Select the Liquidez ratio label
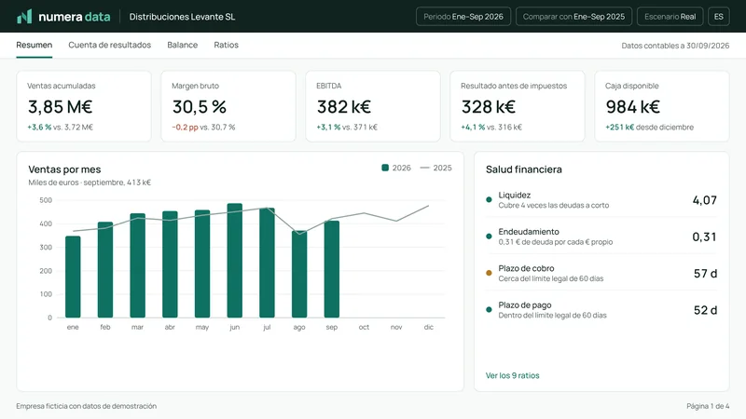This screenshot has width=746, height=419. tap(515, 195)
